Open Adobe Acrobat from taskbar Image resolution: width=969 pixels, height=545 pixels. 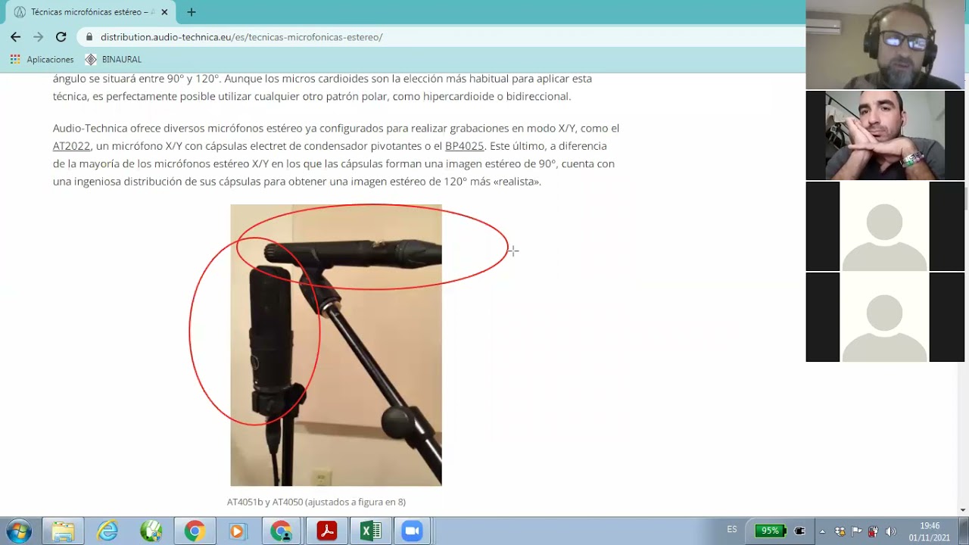pyautogui.click(x=326, y=531)
